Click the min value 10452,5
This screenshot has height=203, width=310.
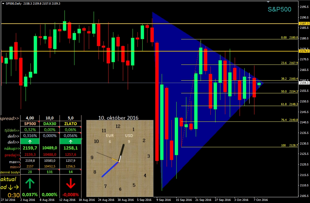coord(50,166)
